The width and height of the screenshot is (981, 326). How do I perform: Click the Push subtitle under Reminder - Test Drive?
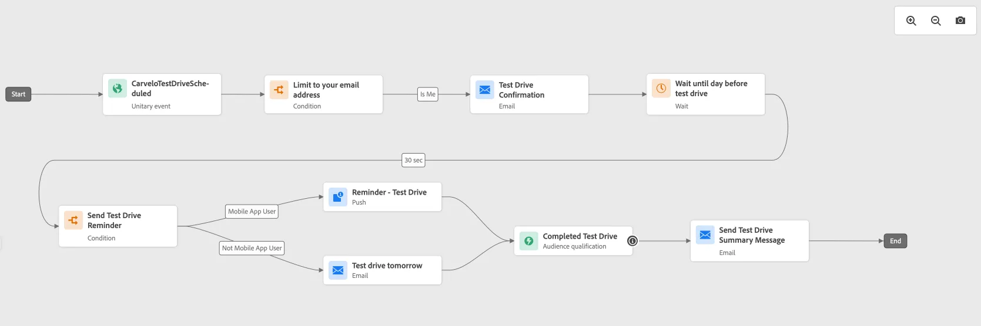tap(359, 202)
